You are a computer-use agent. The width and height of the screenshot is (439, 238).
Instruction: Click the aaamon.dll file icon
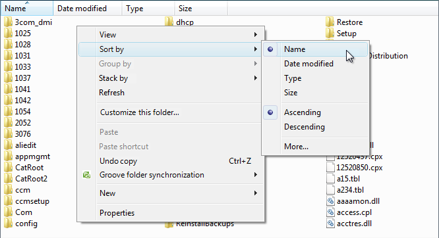tap(330, 201)
